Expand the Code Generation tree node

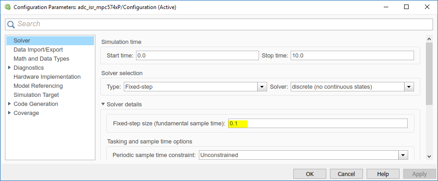pyautogui.click(x=9, y=104)
